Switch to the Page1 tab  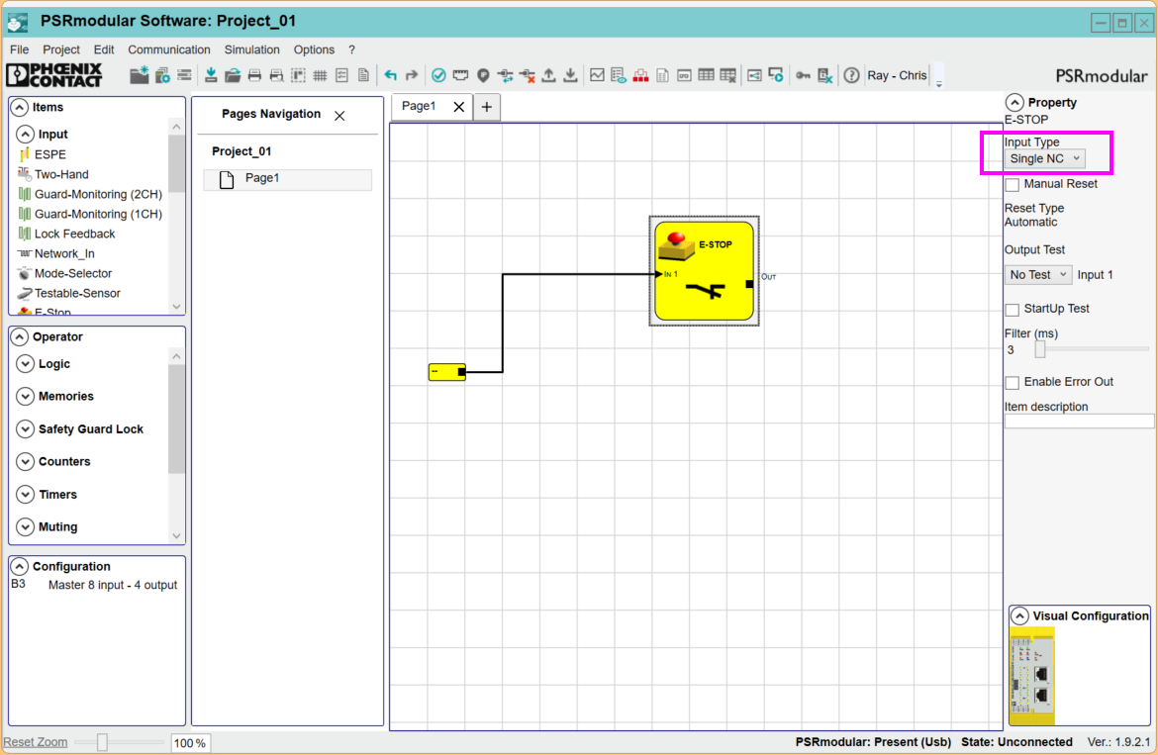coord(419,106)
